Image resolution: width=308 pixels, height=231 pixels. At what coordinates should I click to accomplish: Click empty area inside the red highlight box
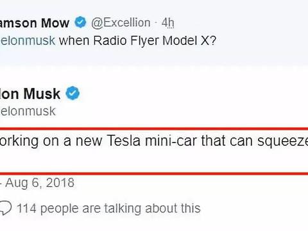pos(154,160)
